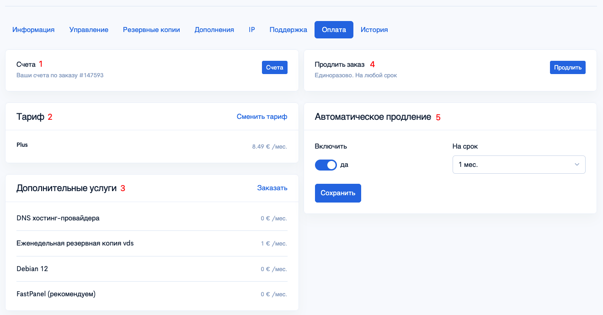Viewport: 603px width, 315px height.
Task: Select Еженедельная резервная копия vds row
Action: pos(152,244)
